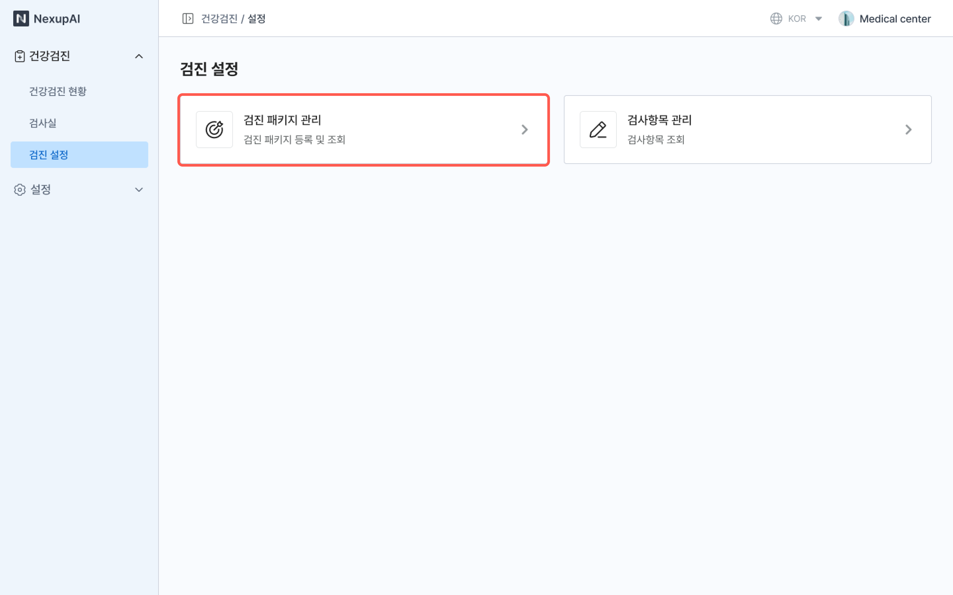The image size is (953, 595).
Task: Open the 검진 패키지 관리 card
Action: coord(363,130)
